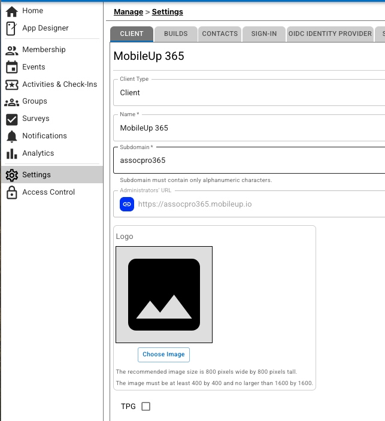Open App Designer via its phone icon

11,28
